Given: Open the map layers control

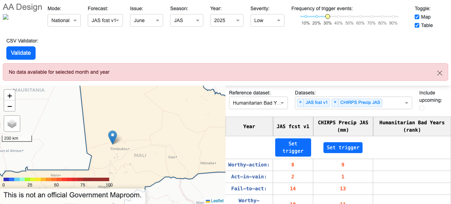Looking at the screenshot, I should [x=12, y=123].
